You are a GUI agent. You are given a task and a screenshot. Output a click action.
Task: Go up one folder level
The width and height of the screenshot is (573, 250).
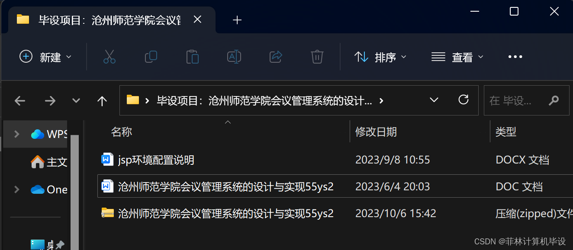(102, 101)
